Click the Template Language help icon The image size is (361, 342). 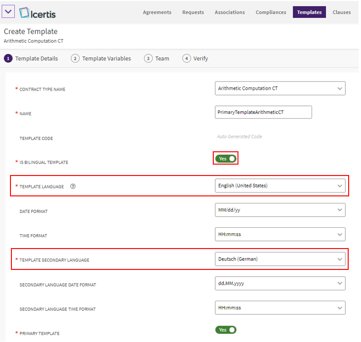click(73, 186)
